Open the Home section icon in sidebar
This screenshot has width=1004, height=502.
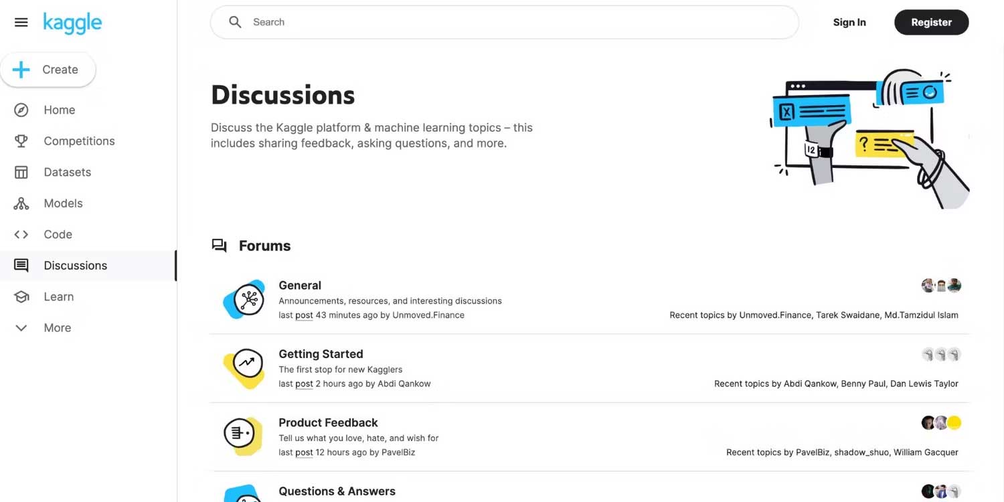coord(21,110)
